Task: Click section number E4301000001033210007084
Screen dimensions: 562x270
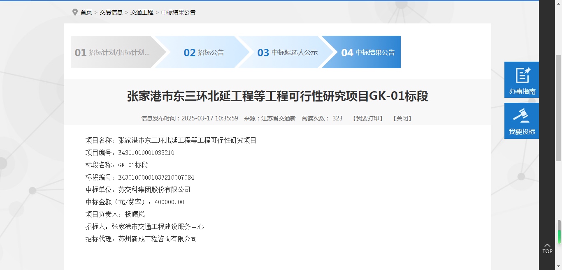Action: pyautogui.click(x=156, y=178)
